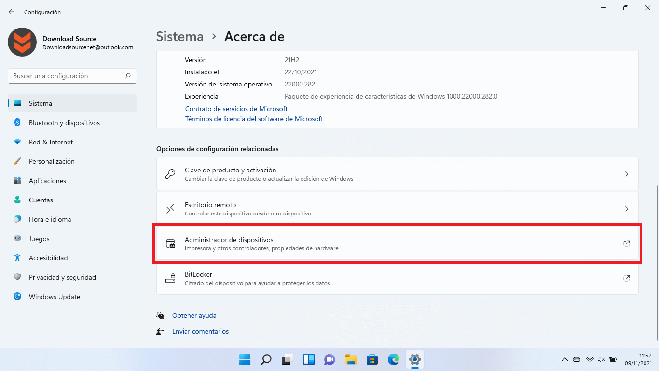Open the Windows Start menu
The width and height of the screenshot is (659, 371).
pos(245,359)
